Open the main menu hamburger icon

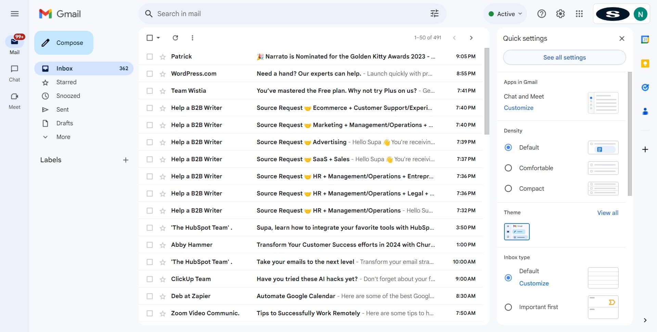pos(14,14)
